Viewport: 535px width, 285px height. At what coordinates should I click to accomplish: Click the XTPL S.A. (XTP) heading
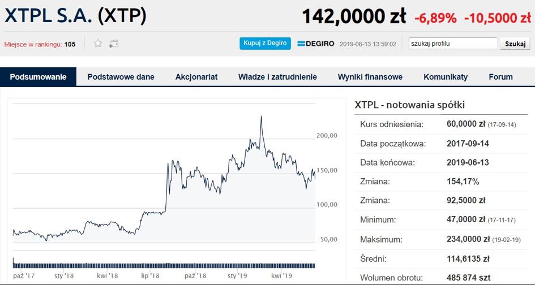pyautogui.click(x=75, y=15)
